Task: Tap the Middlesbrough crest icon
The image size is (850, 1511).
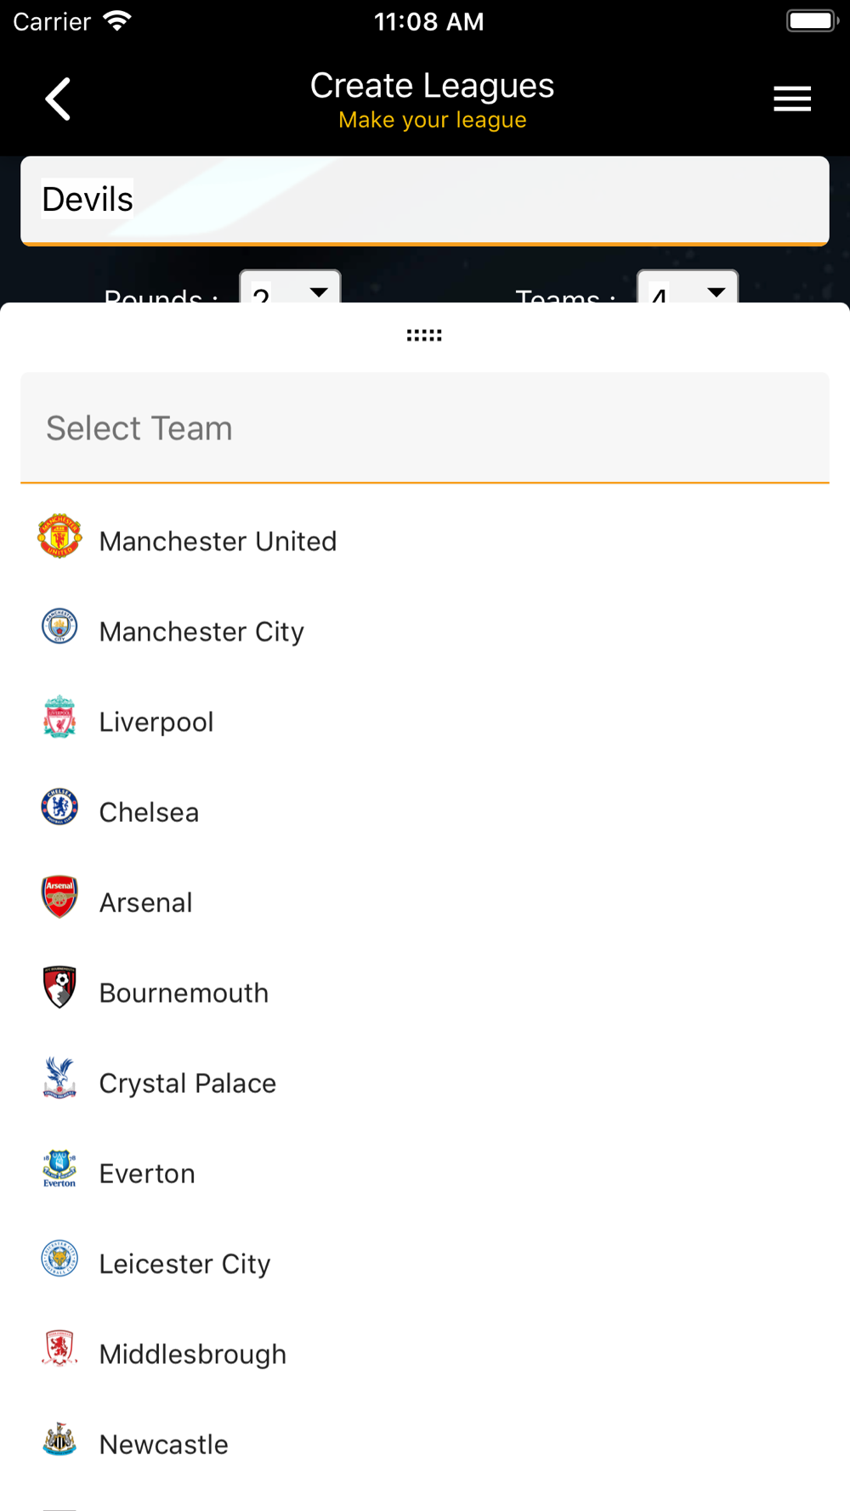Action: coord(59,1349)
